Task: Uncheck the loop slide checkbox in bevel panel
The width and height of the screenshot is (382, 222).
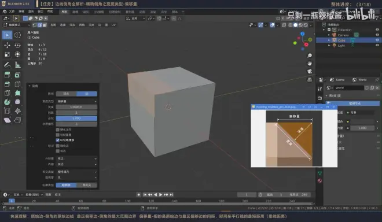Action: coord(58,140)
